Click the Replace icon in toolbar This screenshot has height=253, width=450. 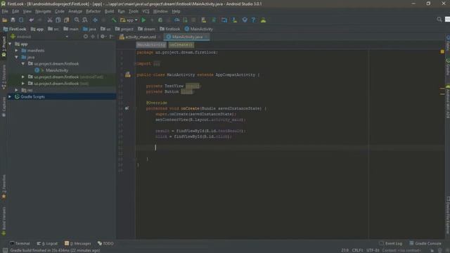(x=85, y=20)
